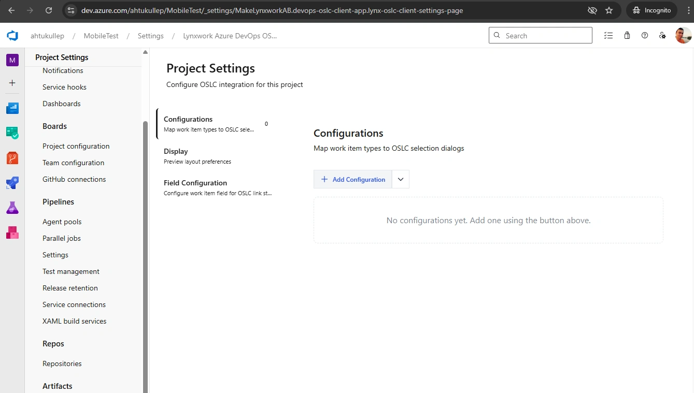Open the Test Plans flask icon
Screen dimensions: 694x393
12,208
